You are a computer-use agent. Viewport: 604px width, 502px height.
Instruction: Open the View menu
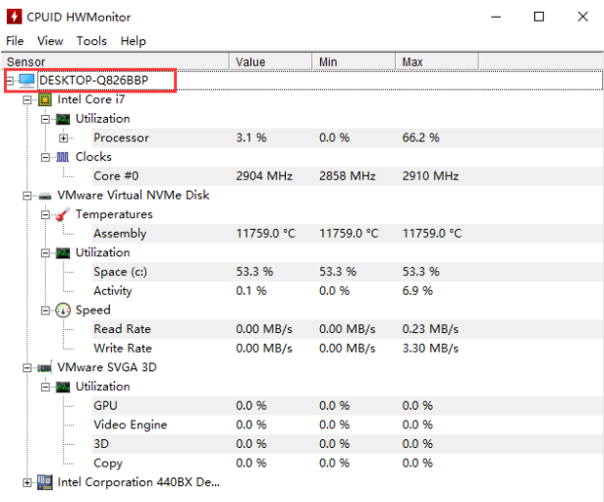50,41
